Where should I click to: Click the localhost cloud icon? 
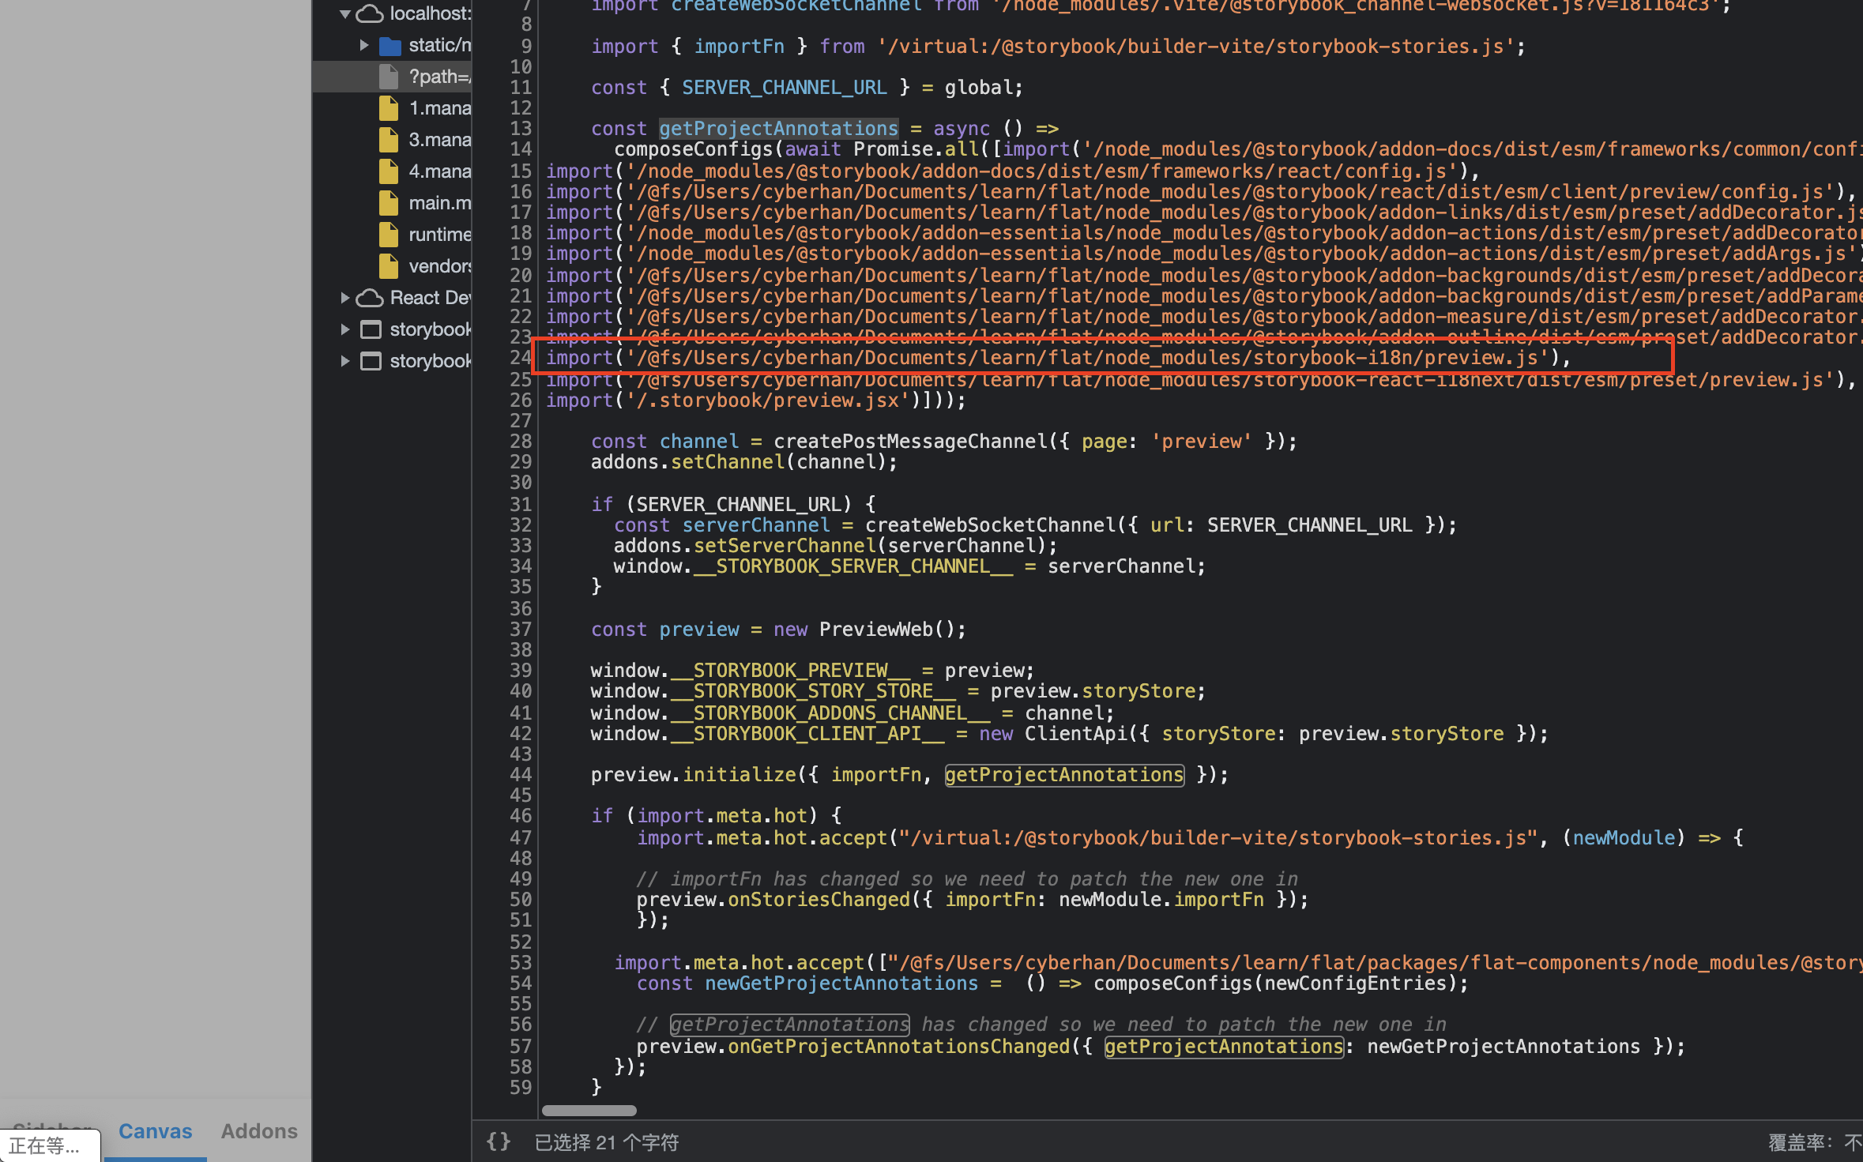click(x=370, y=13)
